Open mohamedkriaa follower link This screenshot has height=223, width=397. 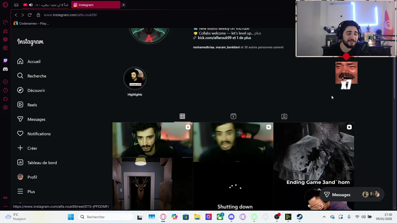203,47
